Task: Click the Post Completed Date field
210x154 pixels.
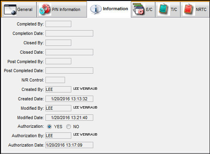Action: (69, 71)
